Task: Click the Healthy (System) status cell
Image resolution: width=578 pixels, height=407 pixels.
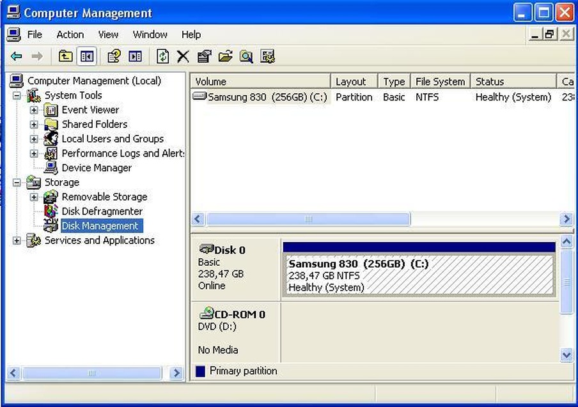Action: [513, 97]
